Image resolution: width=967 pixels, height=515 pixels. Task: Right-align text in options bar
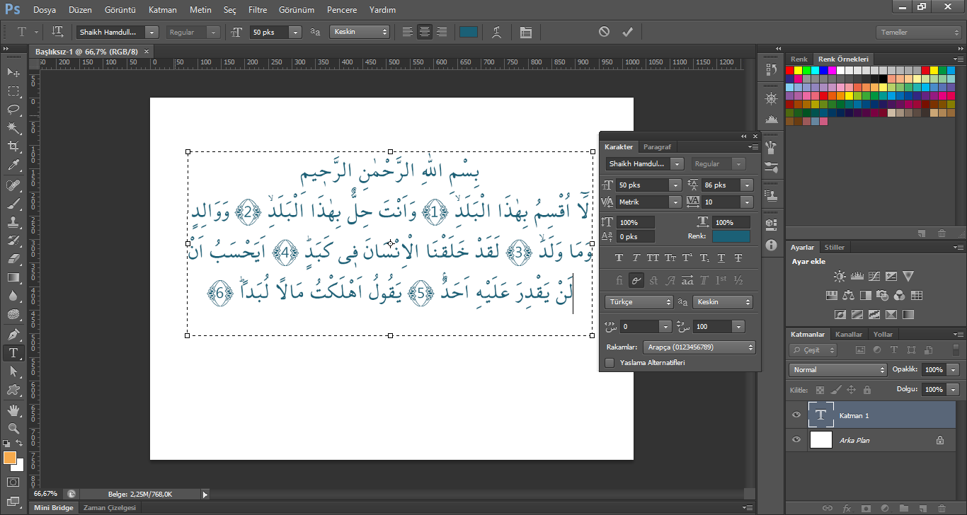pyautogui.click(x=442, y=32)
